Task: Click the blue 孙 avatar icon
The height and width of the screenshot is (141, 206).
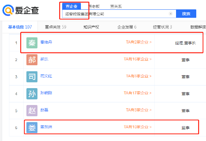Action: point(32,94)
